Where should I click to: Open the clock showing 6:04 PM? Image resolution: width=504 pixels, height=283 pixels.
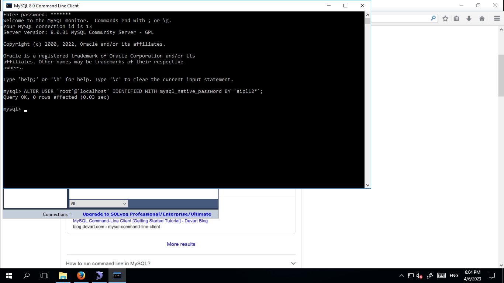pyautogui.click(x=473, y=276)
